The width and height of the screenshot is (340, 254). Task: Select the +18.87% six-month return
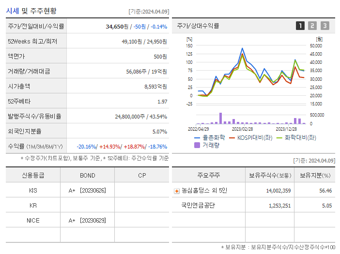click(x=134, y=147)
